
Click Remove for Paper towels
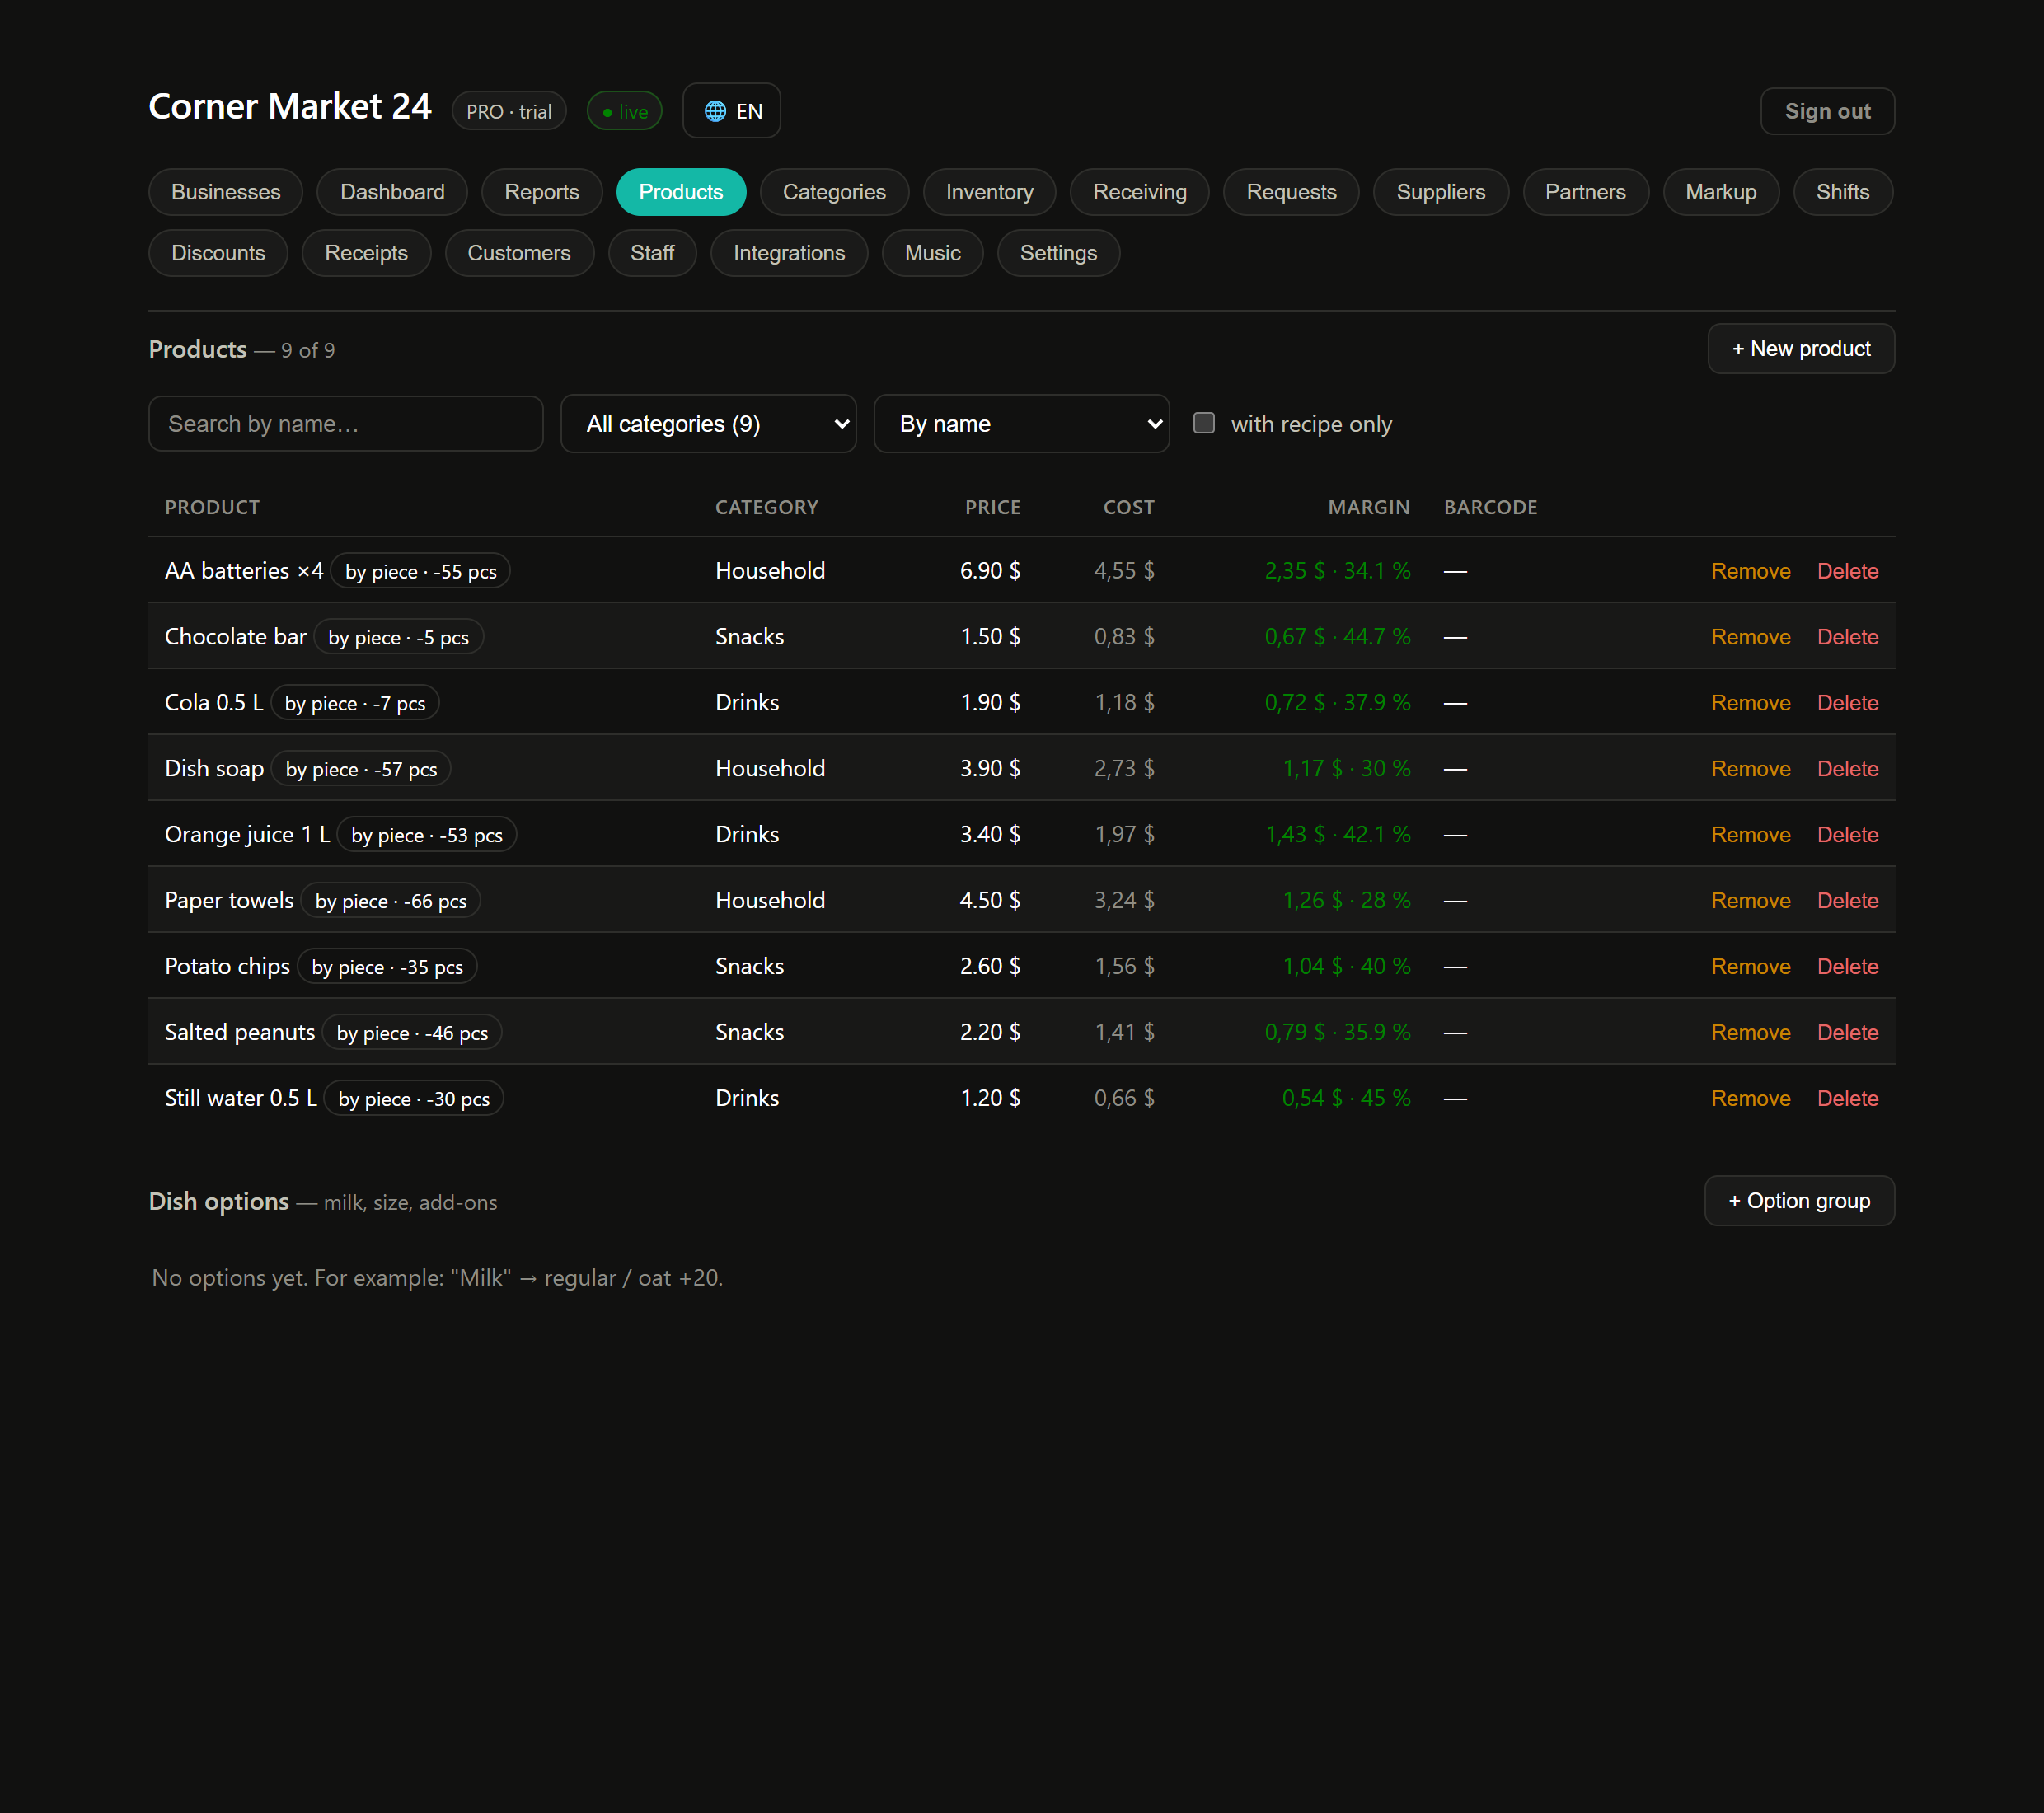pyautogui.click(x=1750, y=901)
